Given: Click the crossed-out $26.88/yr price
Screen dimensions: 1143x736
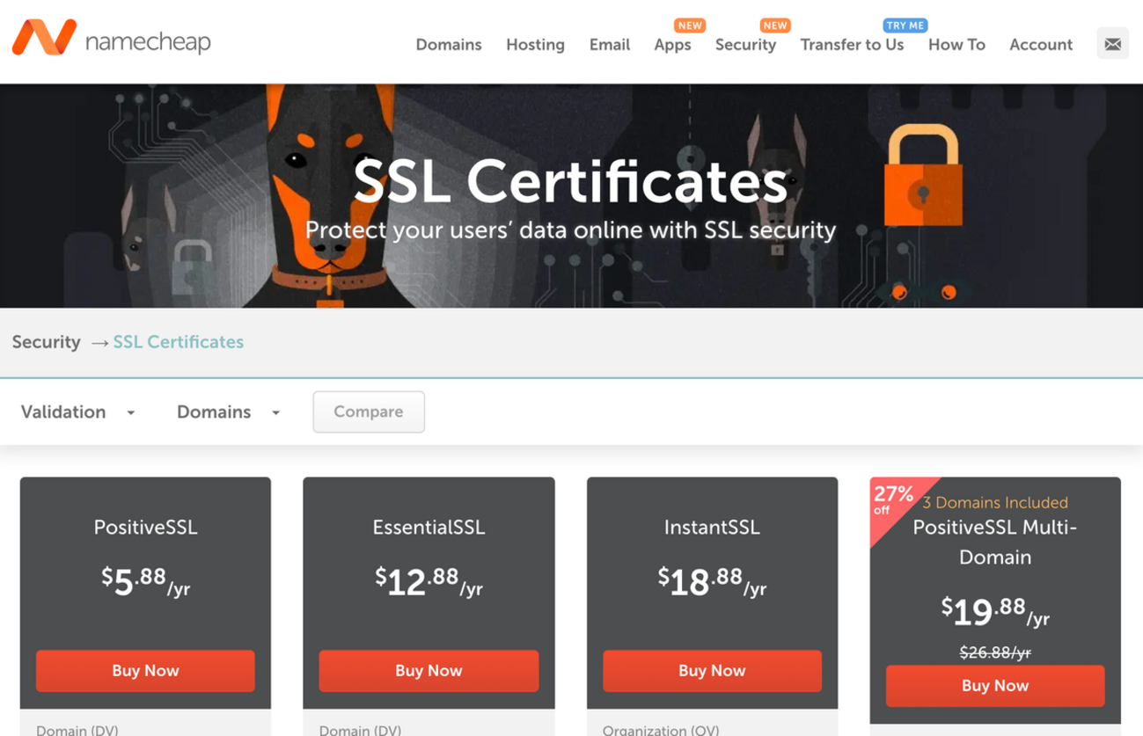Looking at the screenshot, I should pyautogui.click(x=995, y=652).
